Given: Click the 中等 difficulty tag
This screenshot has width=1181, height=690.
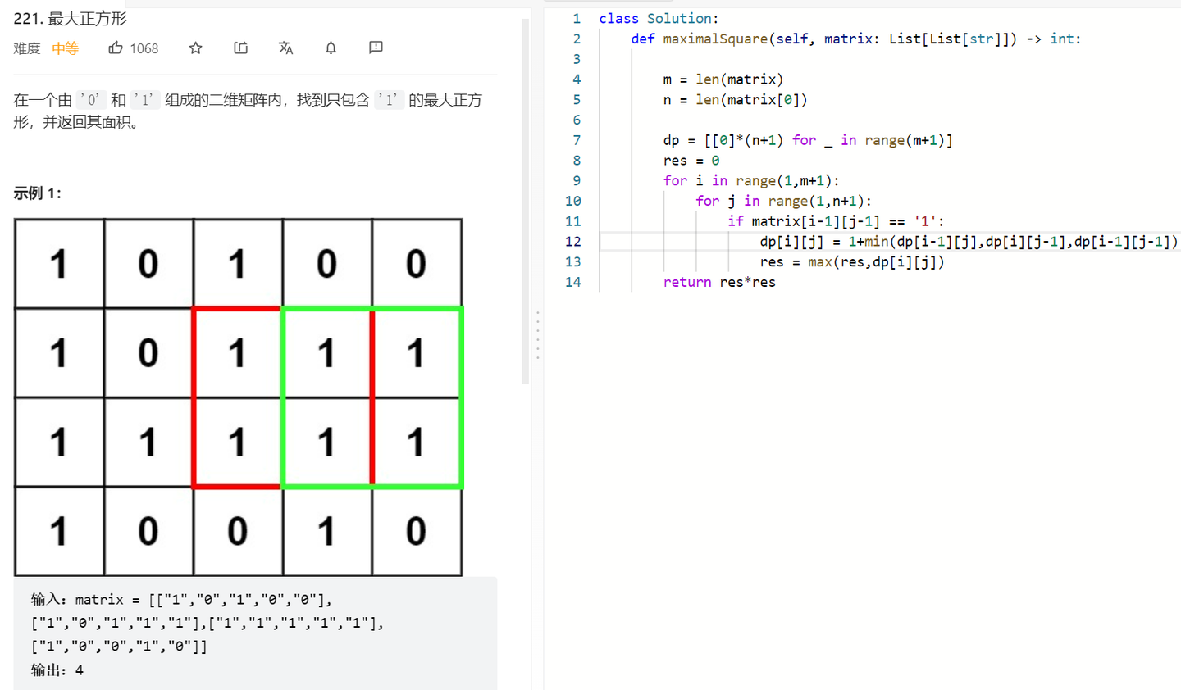Looking at the screenshot, I should tap(65, 48).
